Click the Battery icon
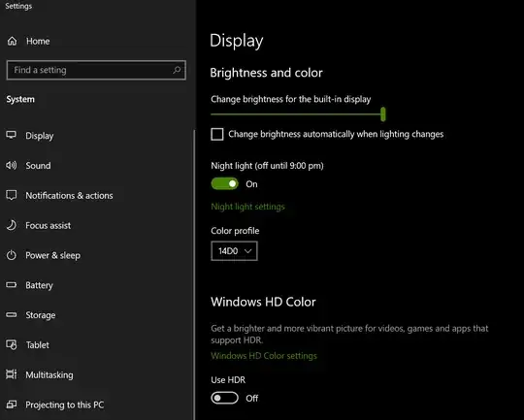Image resolution: width=524 pixels, height=420 pixels. [x=11, y=284]
